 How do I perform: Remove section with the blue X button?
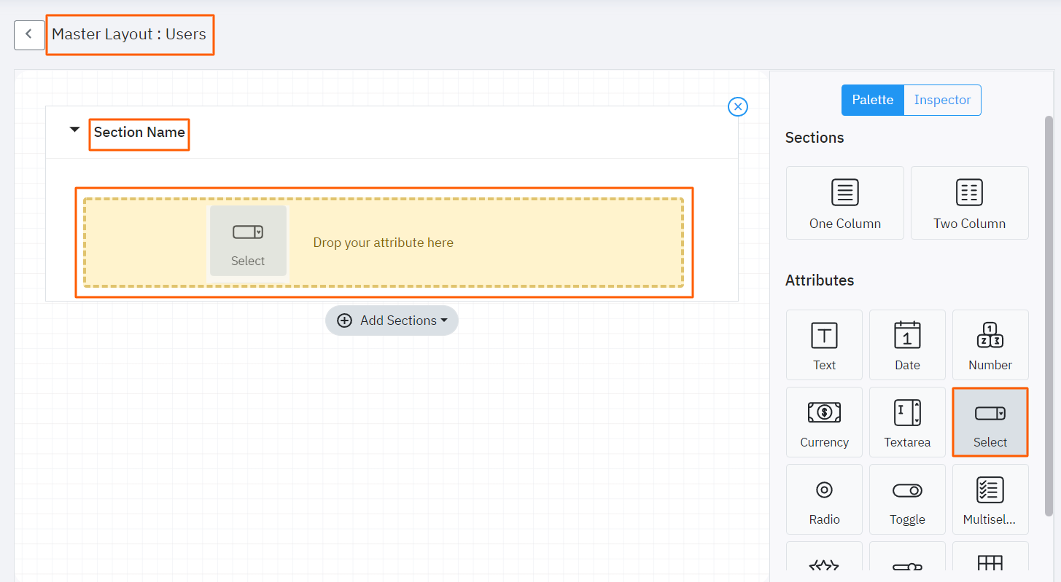(738, 107)
